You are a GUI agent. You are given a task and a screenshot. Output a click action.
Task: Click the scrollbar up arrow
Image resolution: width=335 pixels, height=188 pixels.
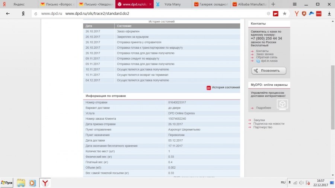click(x=333, y=21)
